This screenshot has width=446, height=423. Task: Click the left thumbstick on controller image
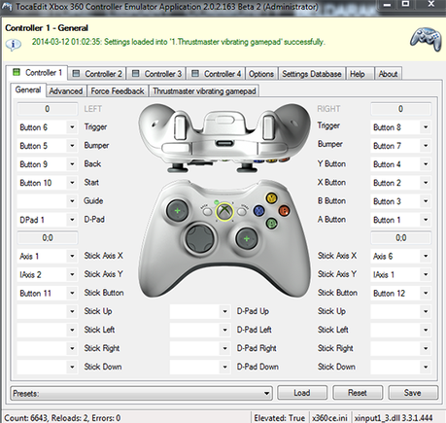pyautogui.click(x=177, y=211)
